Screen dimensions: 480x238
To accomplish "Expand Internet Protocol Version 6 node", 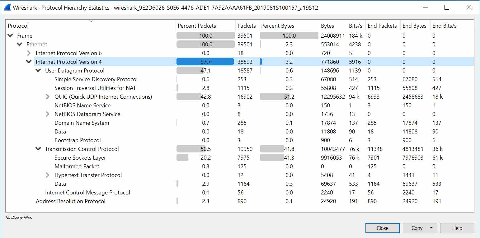I will [x=29, y=53].
